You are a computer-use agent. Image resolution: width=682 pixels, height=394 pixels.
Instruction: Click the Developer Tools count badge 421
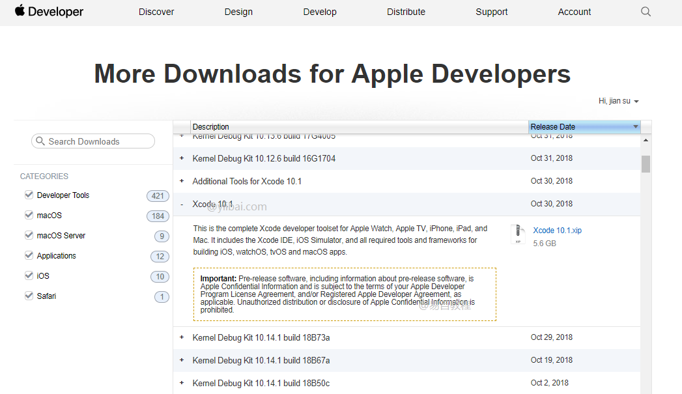click(158, 195)
